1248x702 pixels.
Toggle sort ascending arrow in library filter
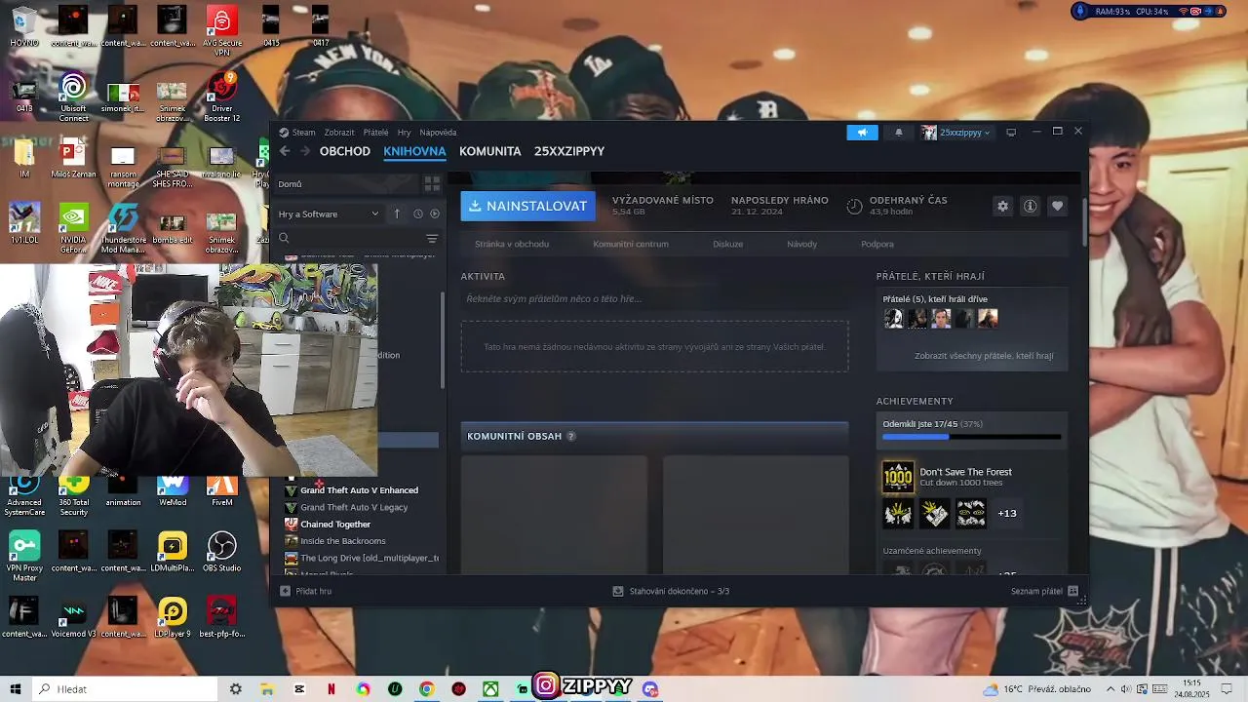[x=397, y=214]
